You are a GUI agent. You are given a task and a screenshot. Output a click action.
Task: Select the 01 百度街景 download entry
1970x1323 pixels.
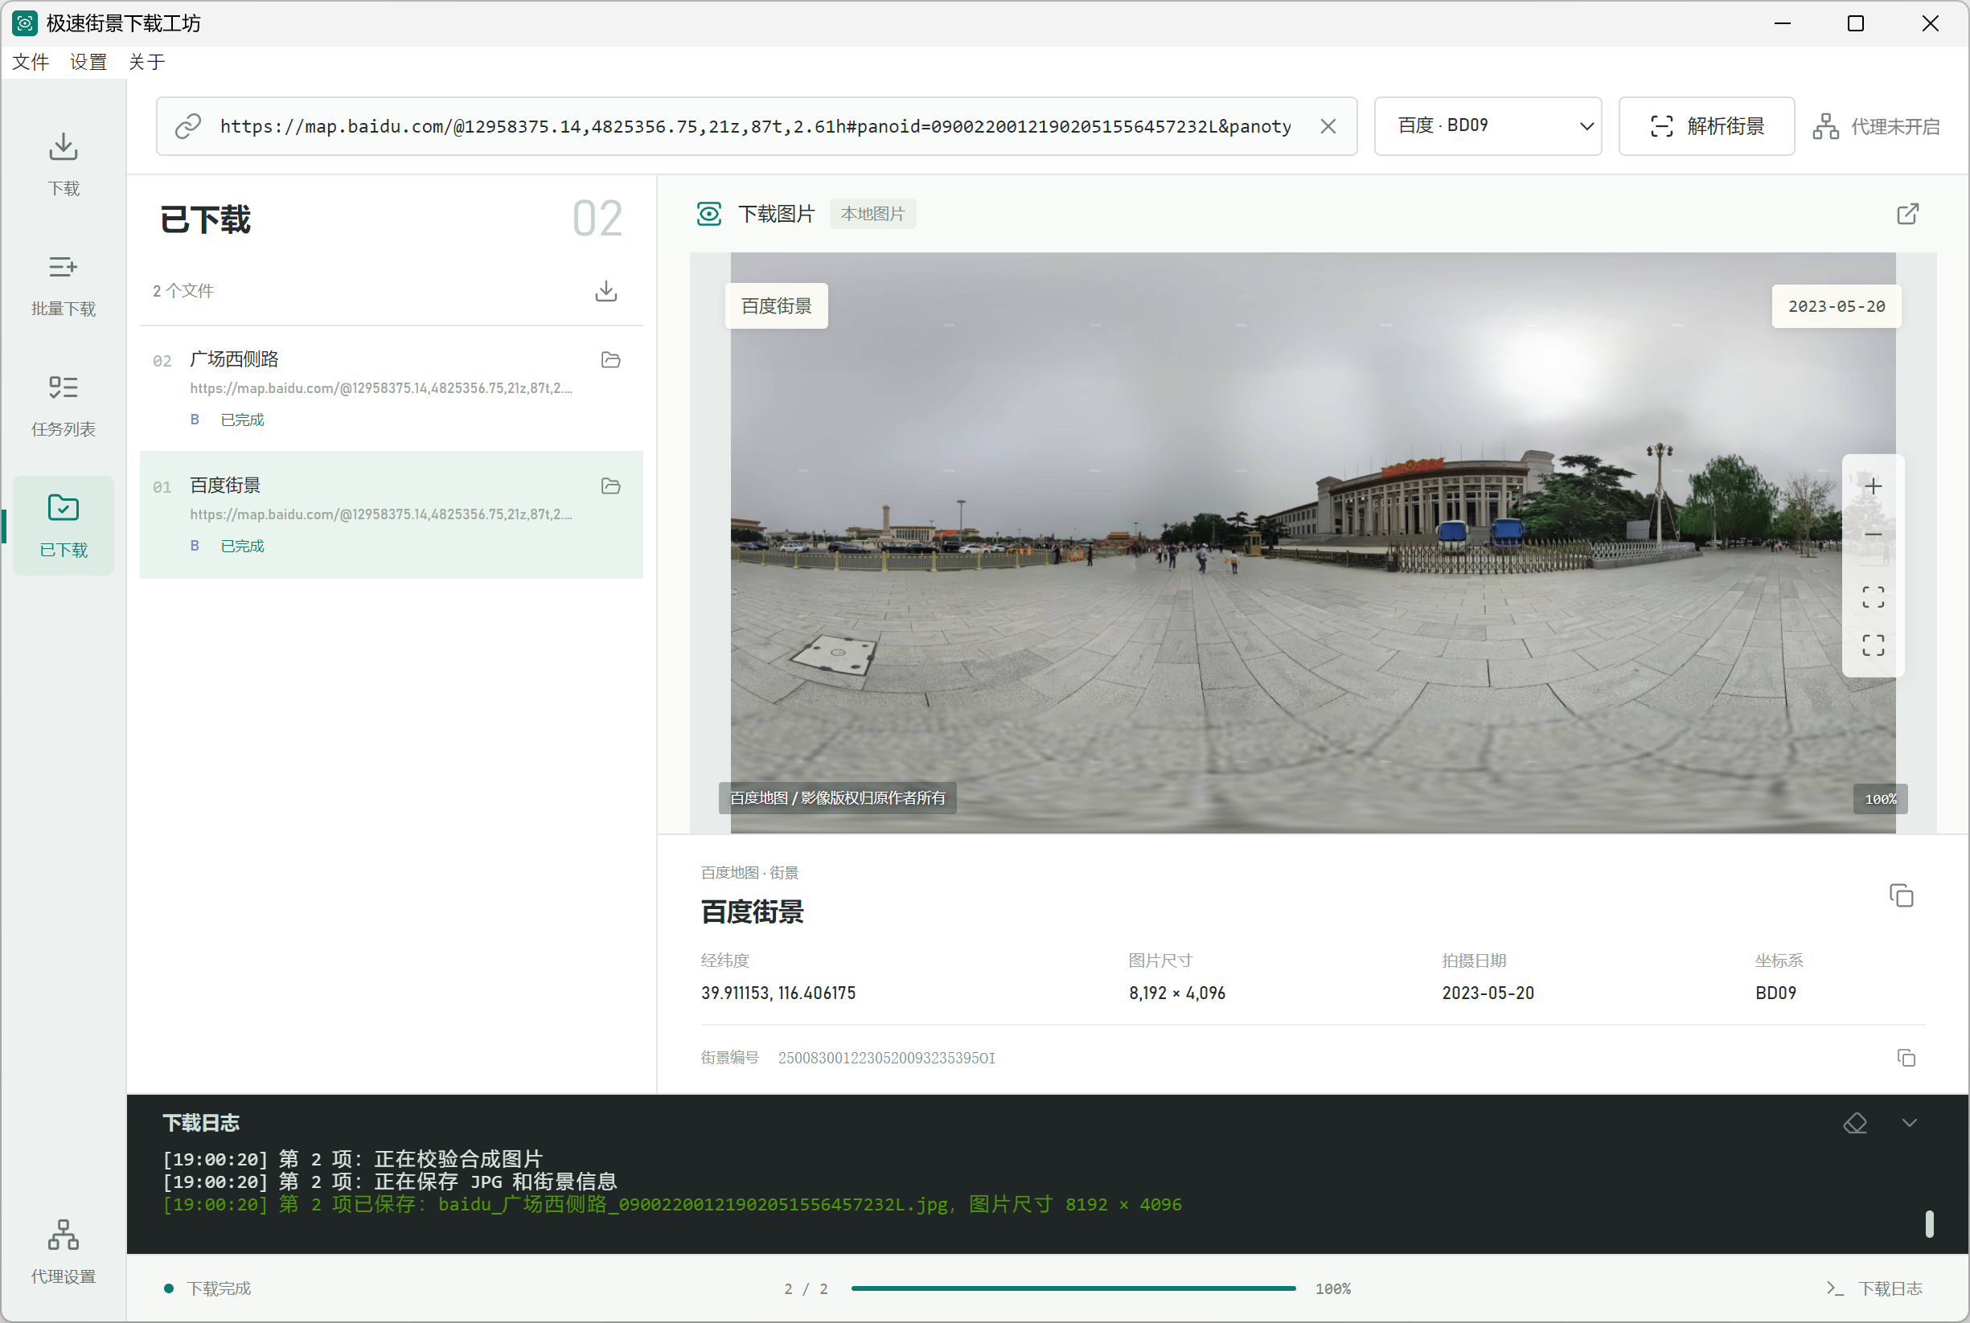(x=392, y=514)
